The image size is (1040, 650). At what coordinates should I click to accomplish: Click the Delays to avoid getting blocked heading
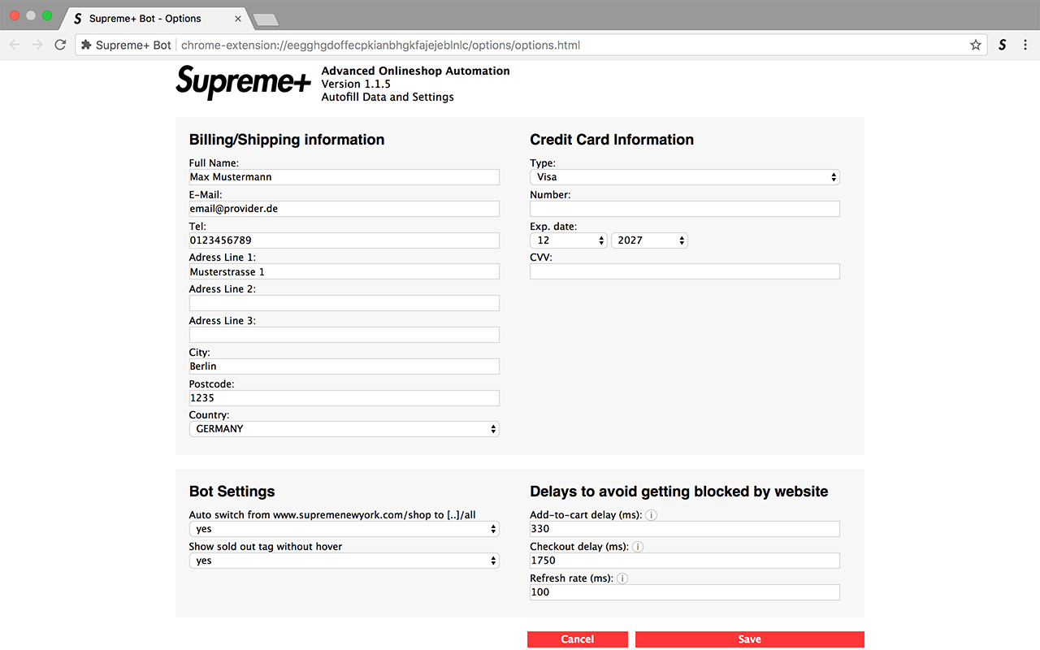pyautogui.click(x=679, y=492)
